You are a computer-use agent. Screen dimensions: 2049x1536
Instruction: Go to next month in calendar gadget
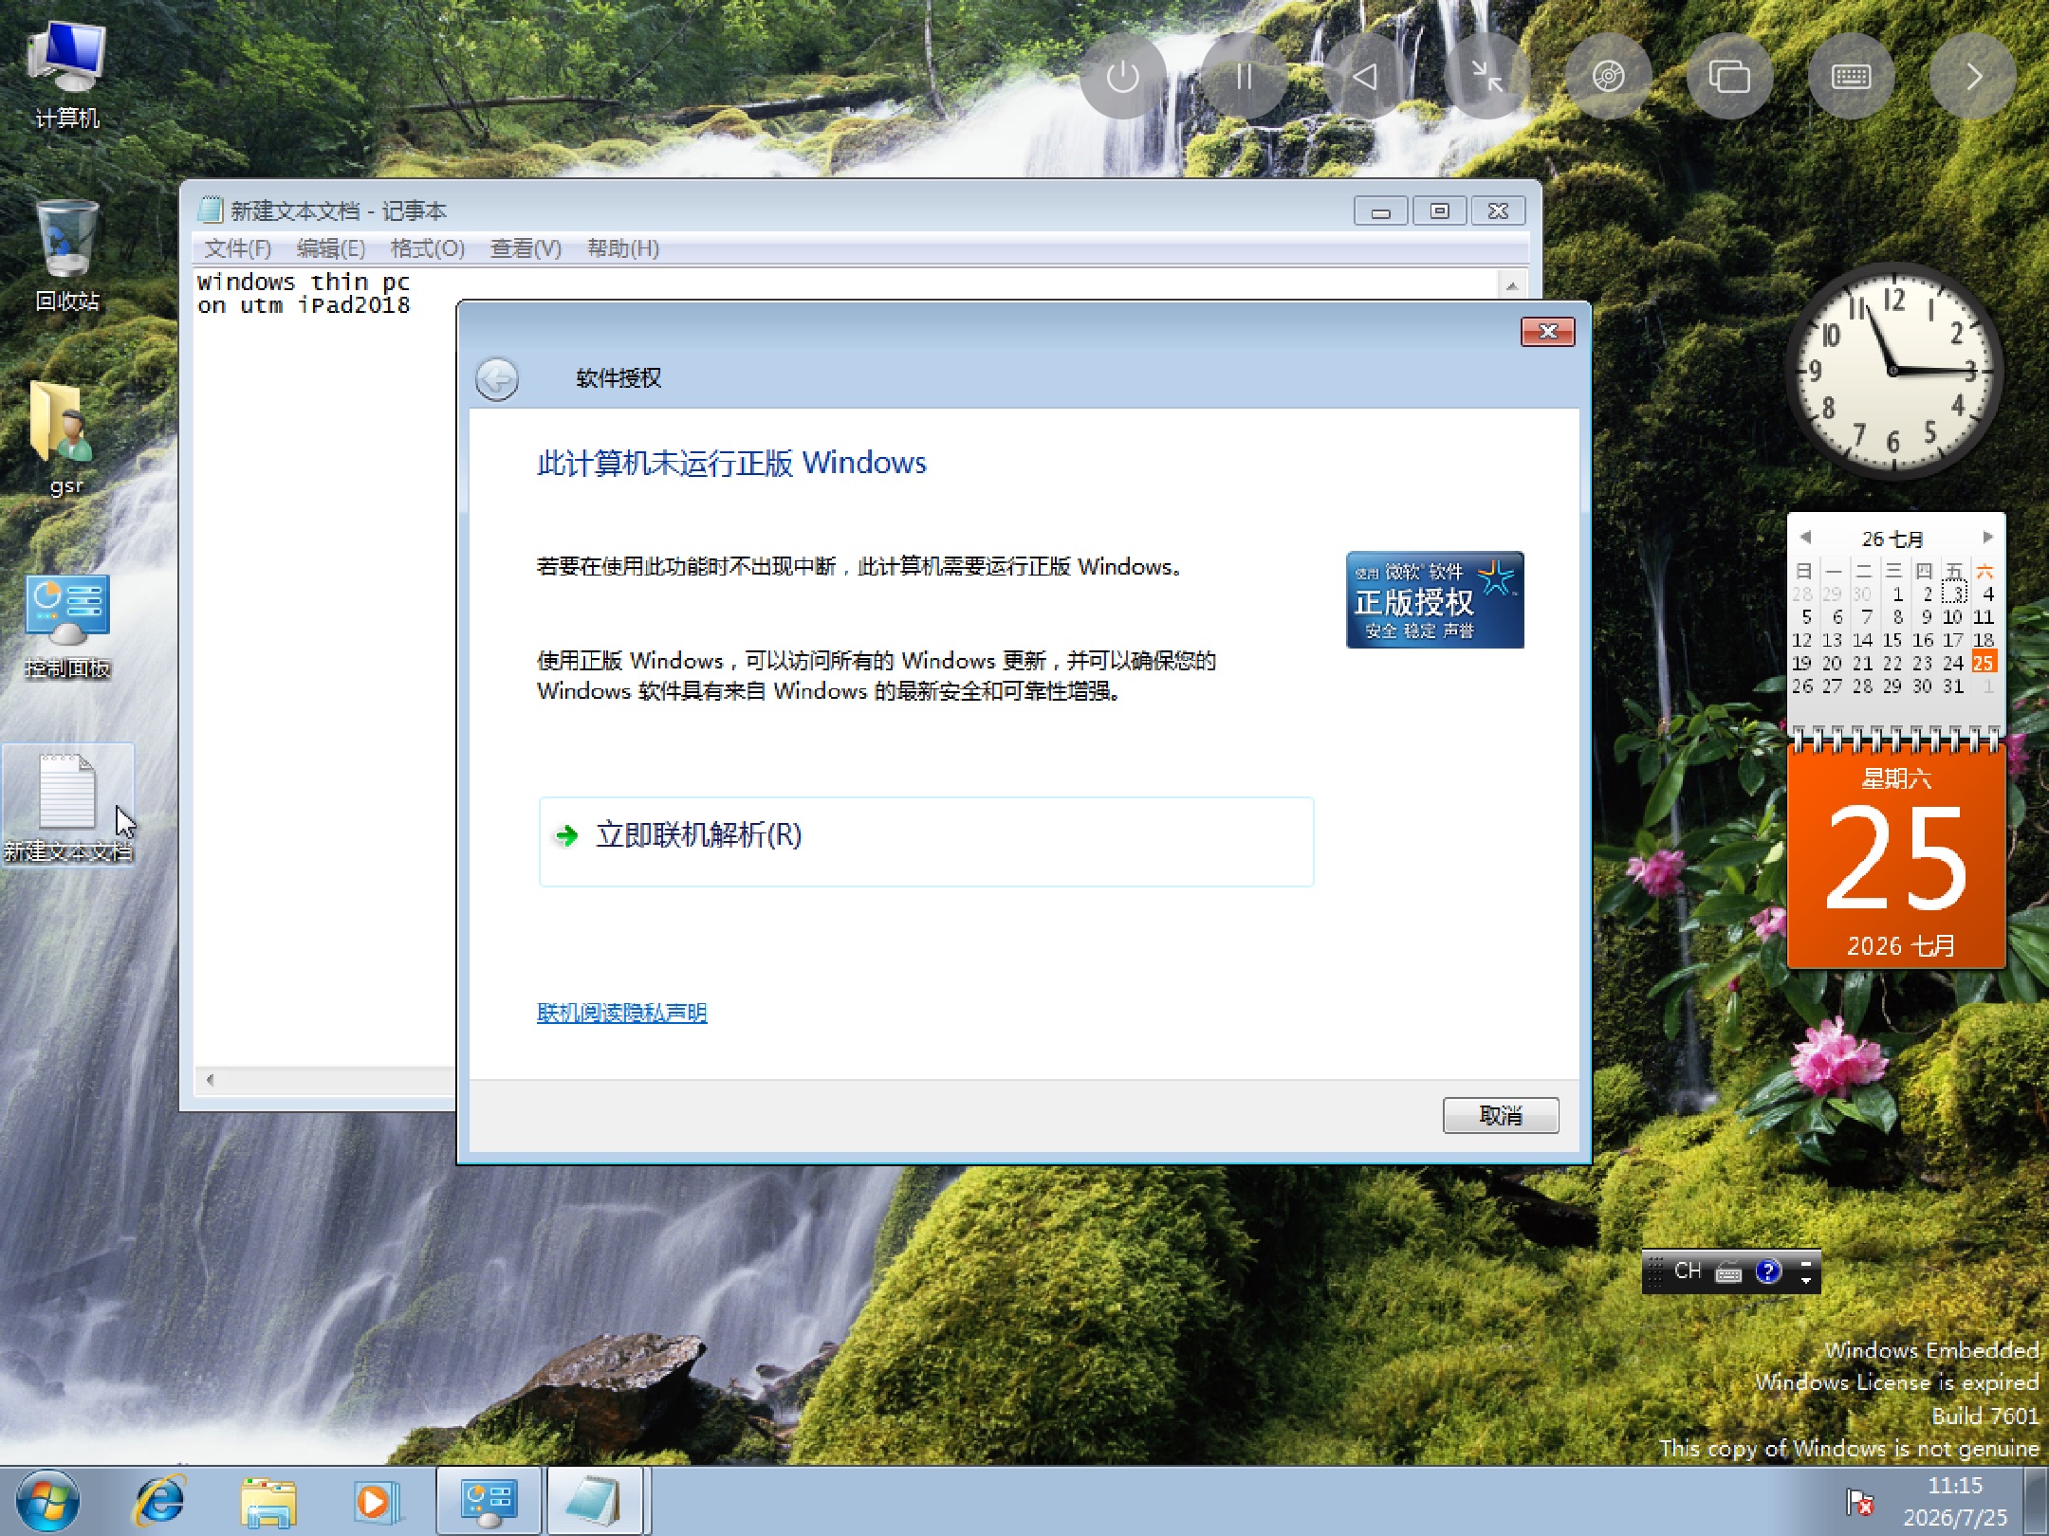(x=1988, y=538)
